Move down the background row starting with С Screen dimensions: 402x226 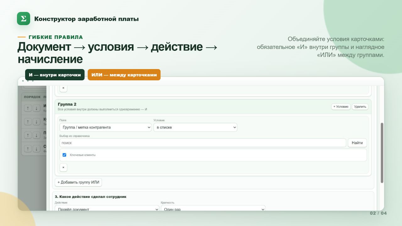click(x=36, y=148)
